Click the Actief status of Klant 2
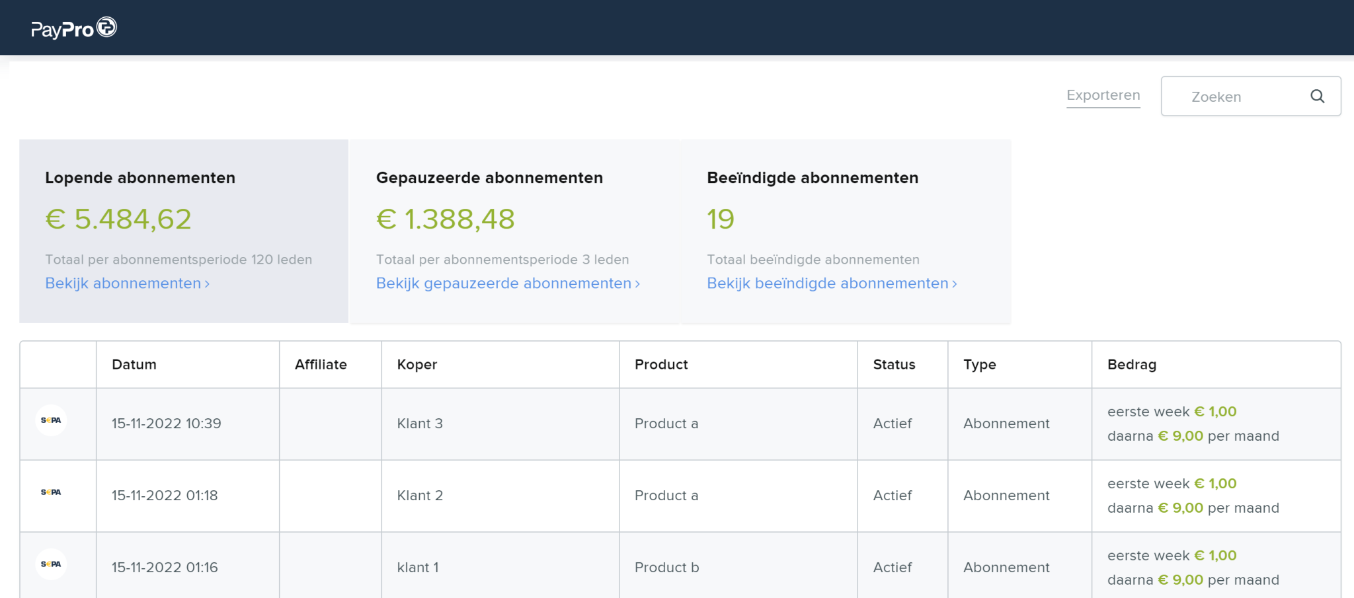This screenshot has width=1354, height=598. [x=893, y=496]
